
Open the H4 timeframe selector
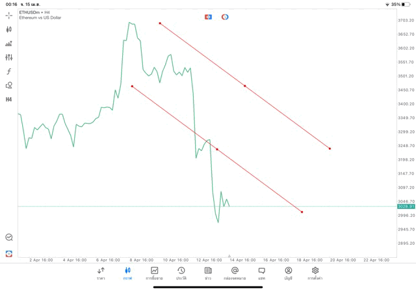tap(9, 100)
